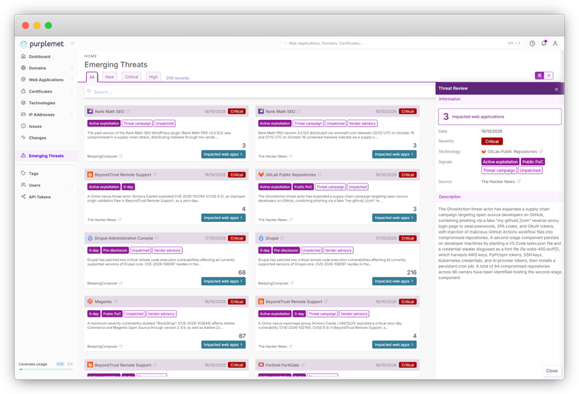The height and width of the screenshot is (394, 579).
Task: Open the Certificates lock icon in sidebar
Action: click(23, 91)
